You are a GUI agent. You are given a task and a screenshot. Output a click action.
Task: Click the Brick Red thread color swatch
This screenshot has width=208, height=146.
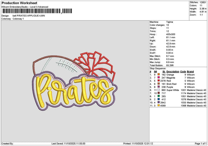pos(158,84)
